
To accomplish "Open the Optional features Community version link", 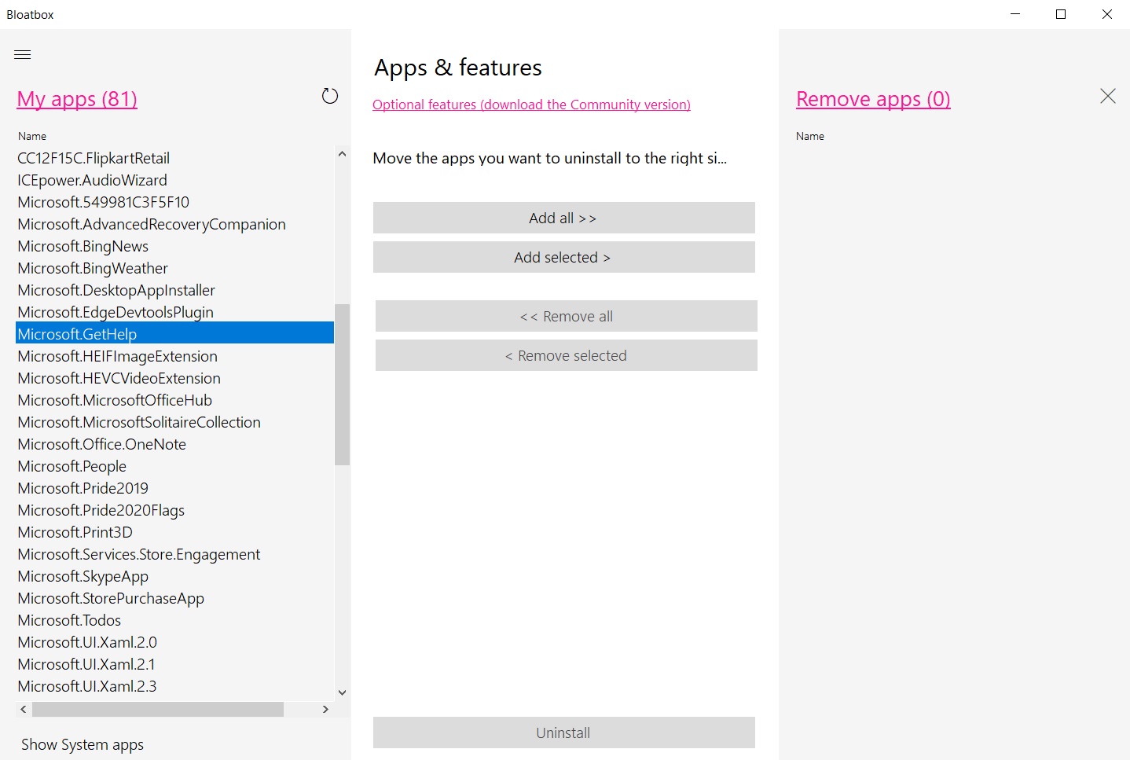I will coord(531,105).
